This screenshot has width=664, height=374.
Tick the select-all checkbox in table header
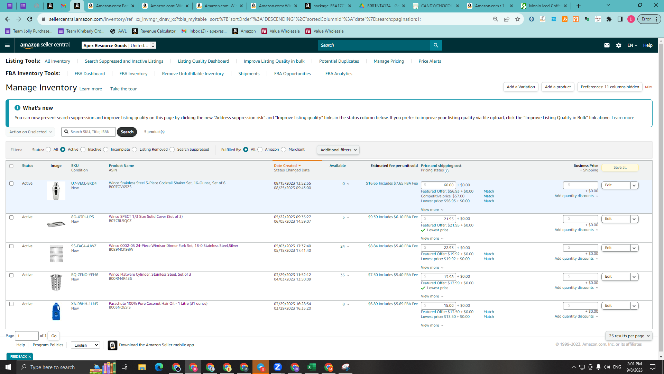(11, 166)
